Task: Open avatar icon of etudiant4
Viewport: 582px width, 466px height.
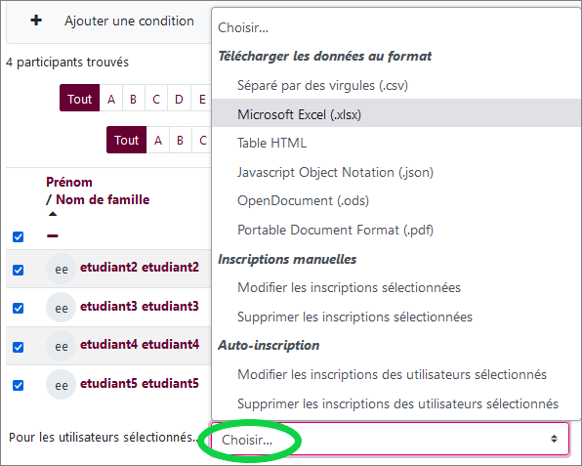Action: click(62, 346)
